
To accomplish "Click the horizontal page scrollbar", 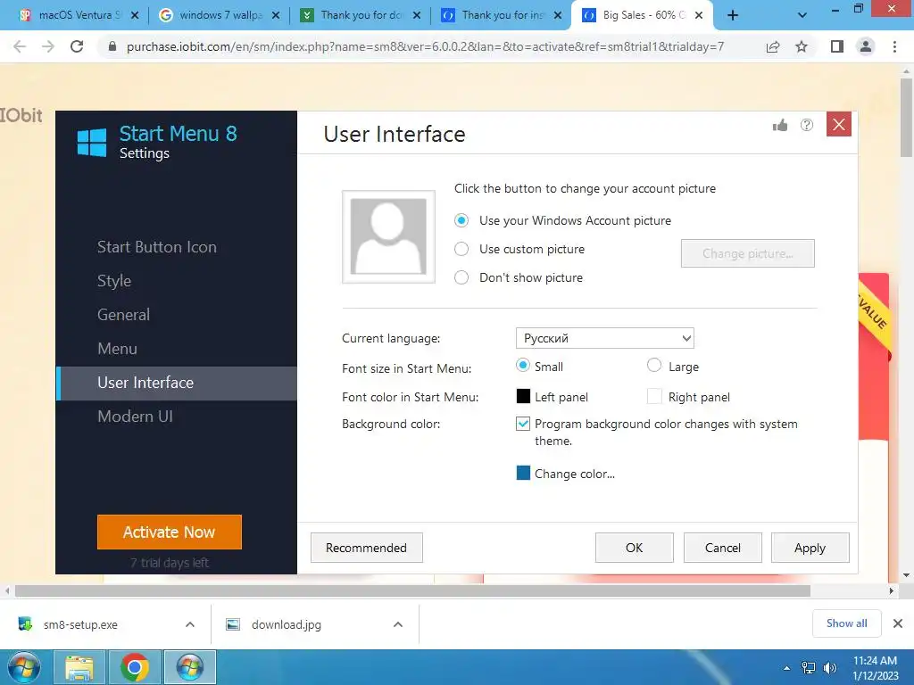I will pos(412,590).
